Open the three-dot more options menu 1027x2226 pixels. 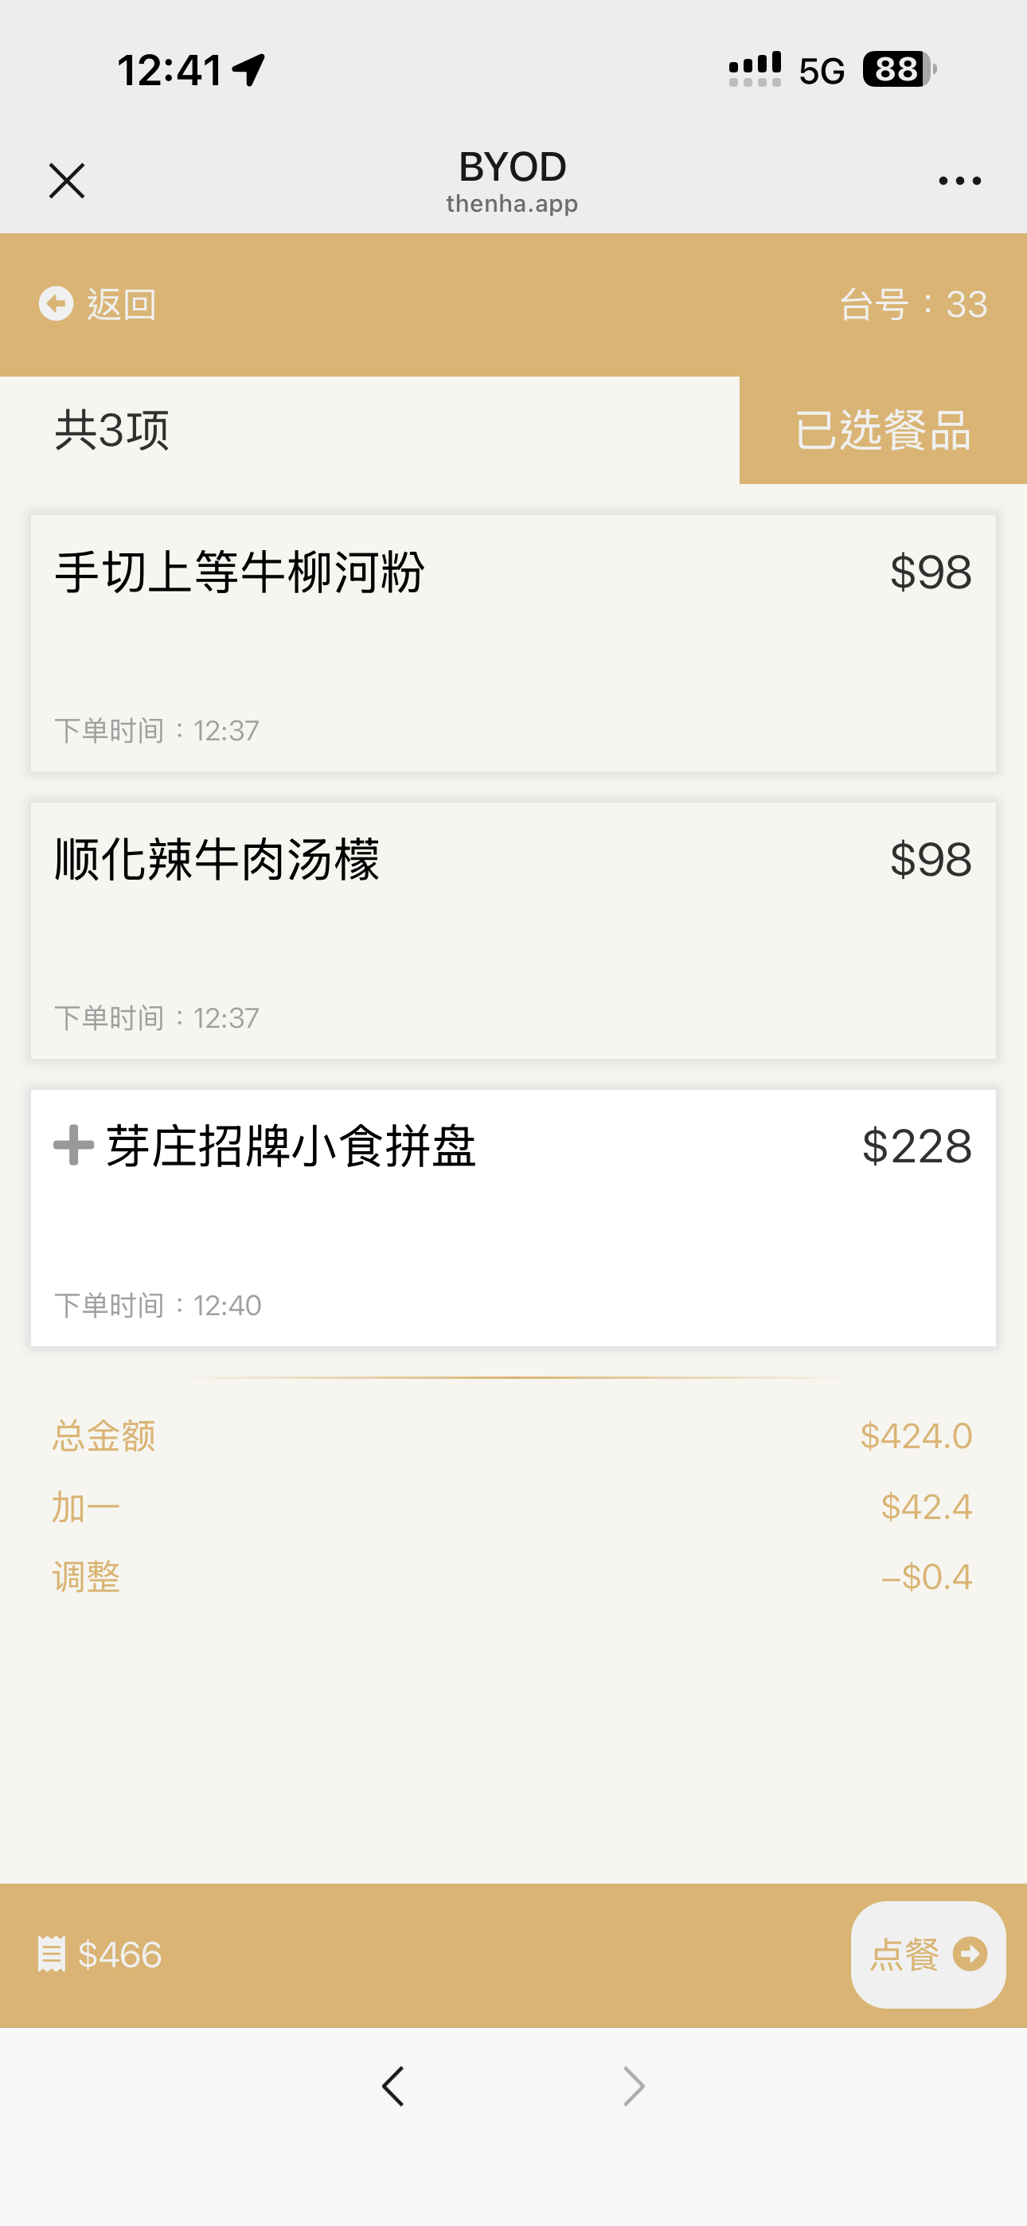pos(959,181)
